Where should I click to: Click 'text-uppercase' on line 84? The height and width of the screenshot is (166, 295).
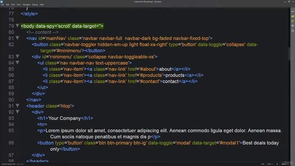(112, 63)
